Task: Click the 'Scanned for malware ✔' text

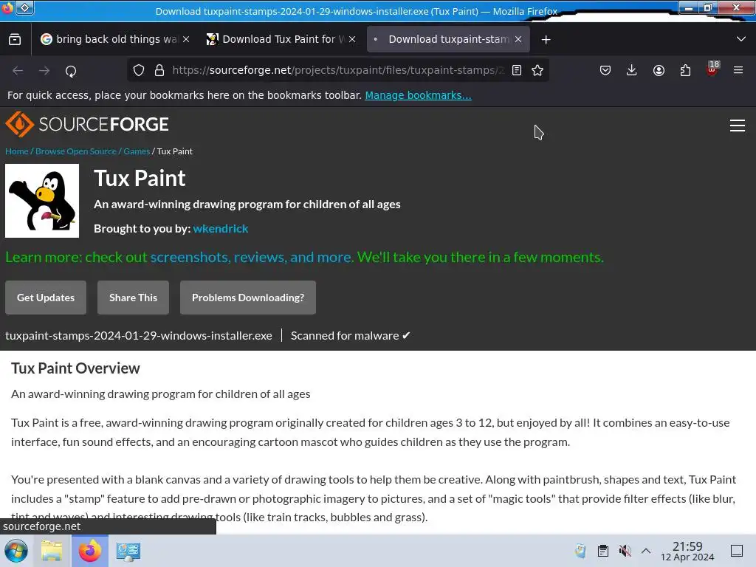Action: point(351,336)
